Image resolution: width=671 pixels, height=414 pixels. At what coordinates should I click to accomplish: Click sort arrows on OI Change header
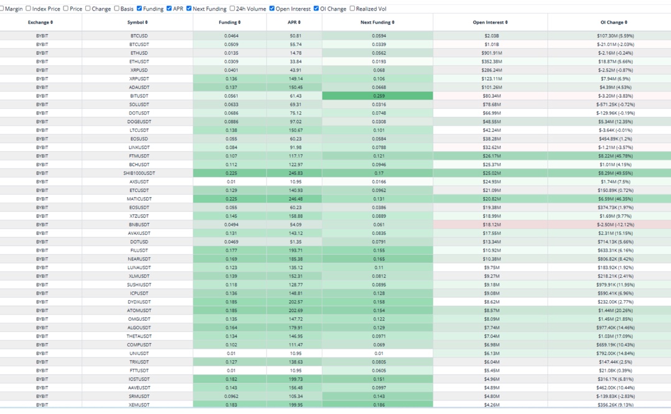coord(626,22)
